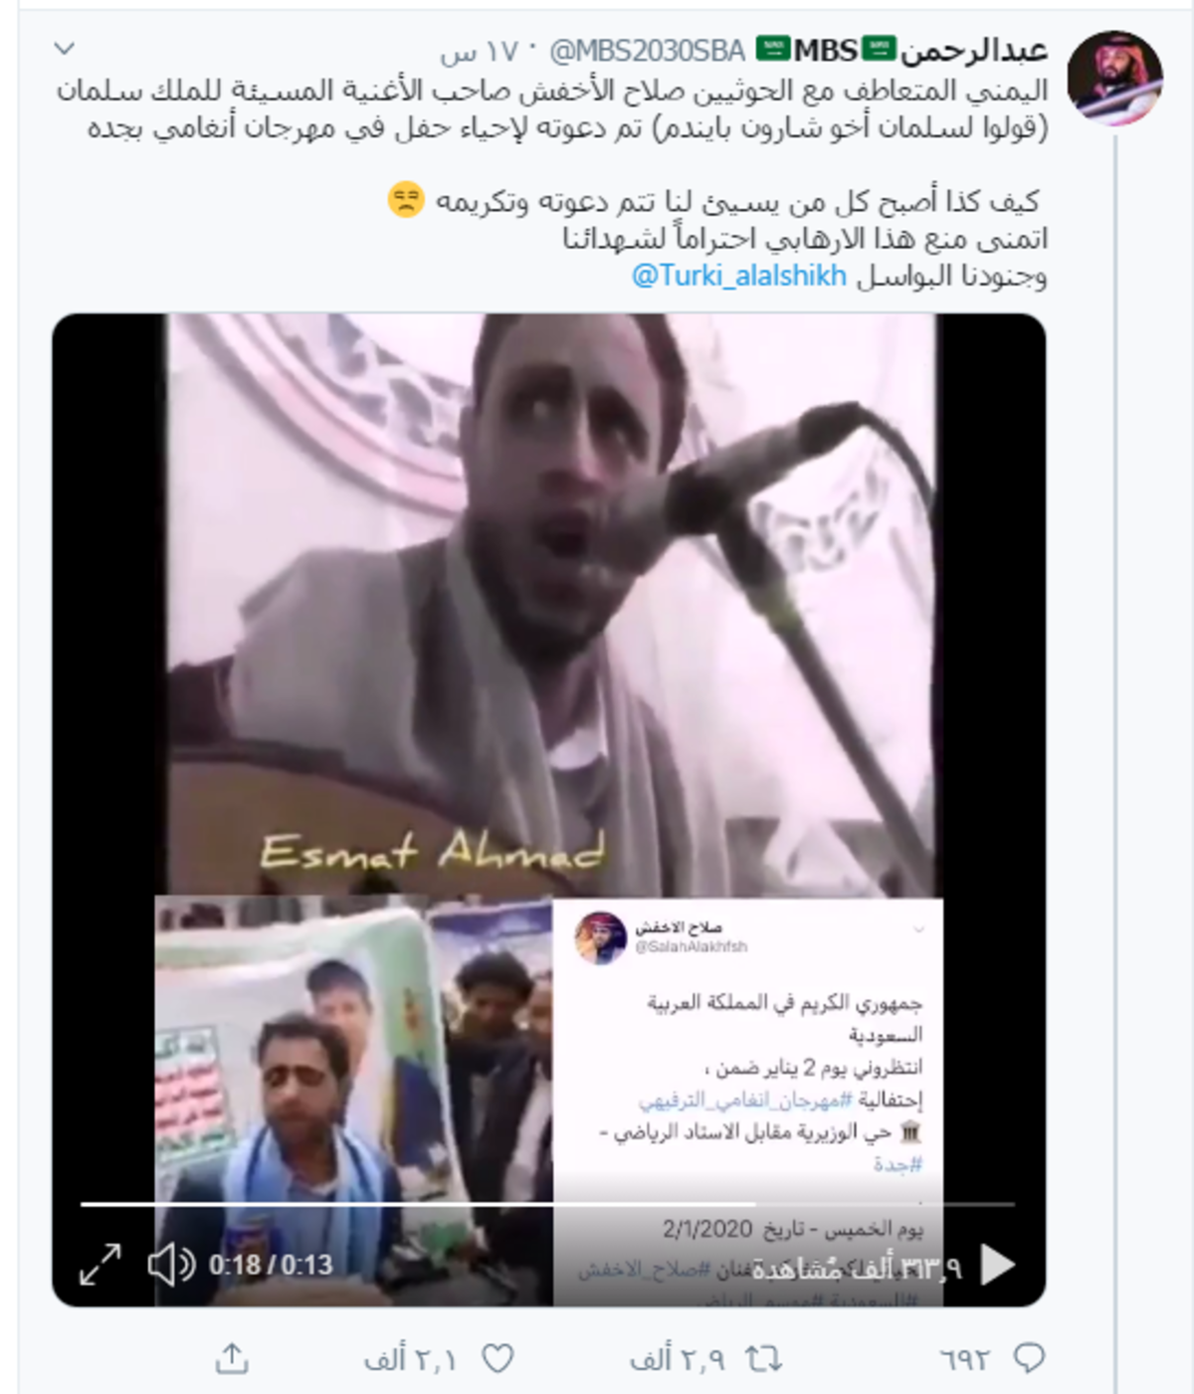Screen dimensions: 1194x1394
Task: Click the ٢,١ ألف likes count
Action: (410, 1359)
